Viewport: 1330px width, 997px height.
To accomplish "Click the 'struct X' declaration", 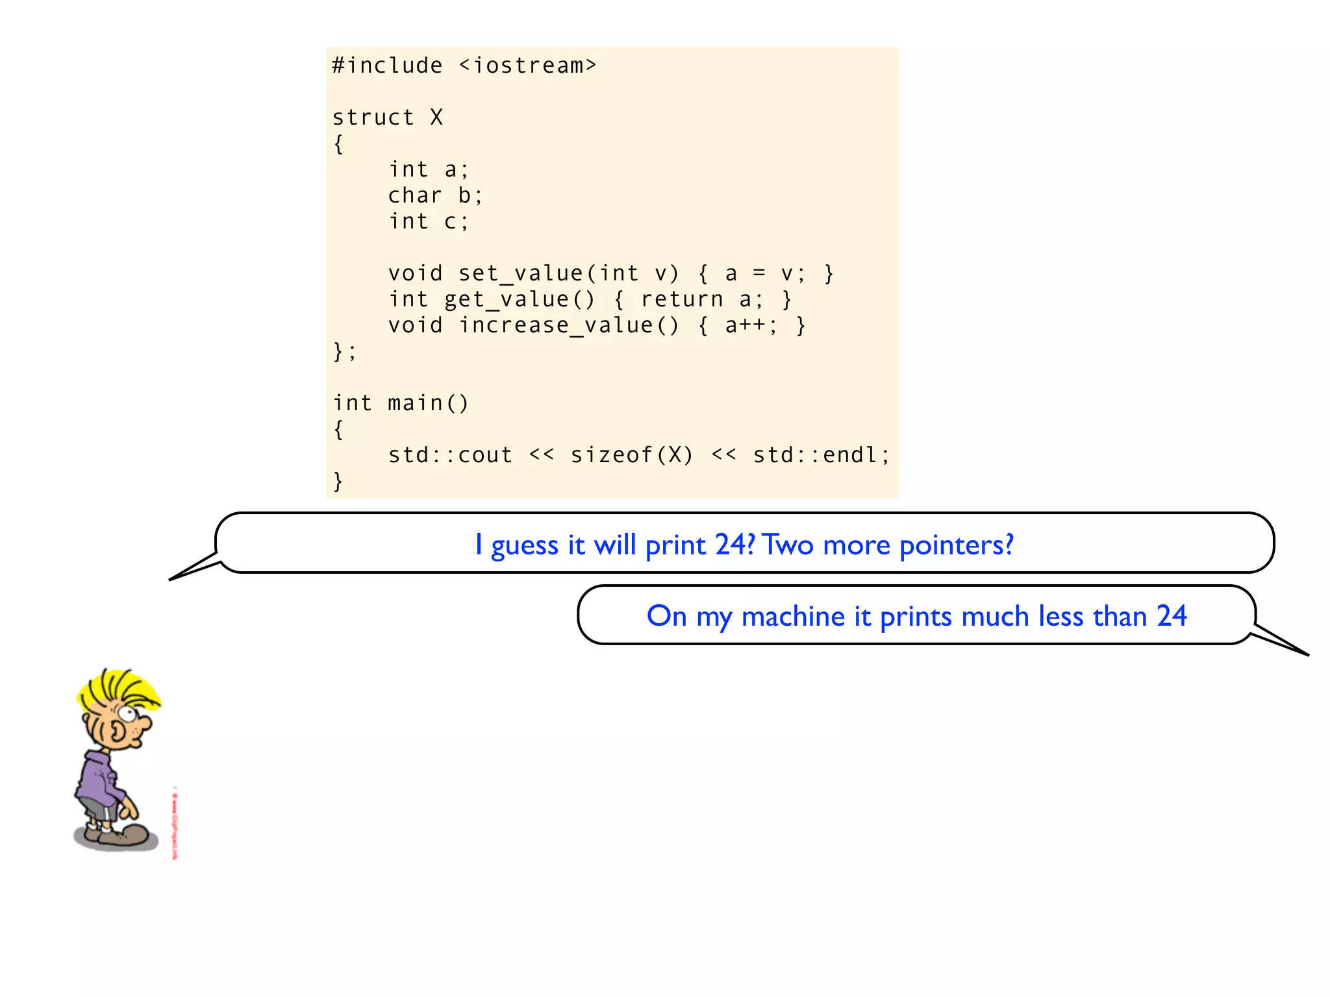I will click(x=388, y=117).
